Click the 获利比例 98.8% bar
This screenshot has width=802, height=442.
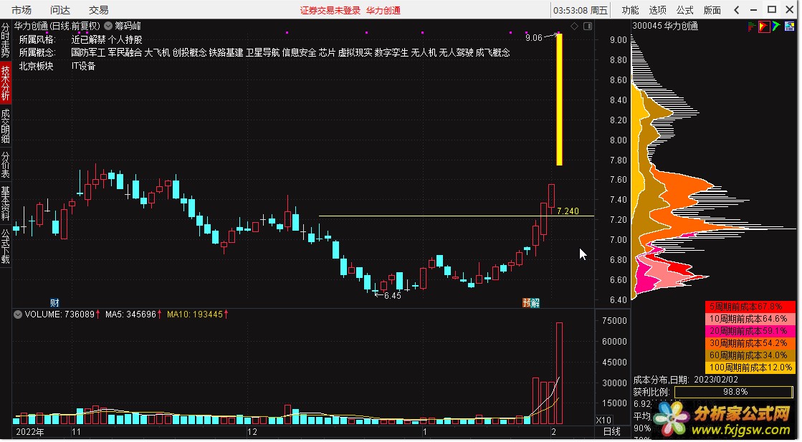point(734,392)
